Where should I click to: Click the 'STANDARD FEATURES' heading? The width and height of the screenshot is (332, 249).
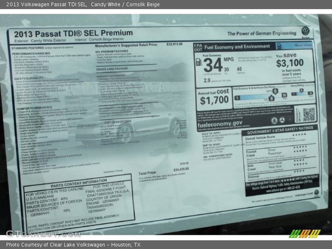pos(27,48)
